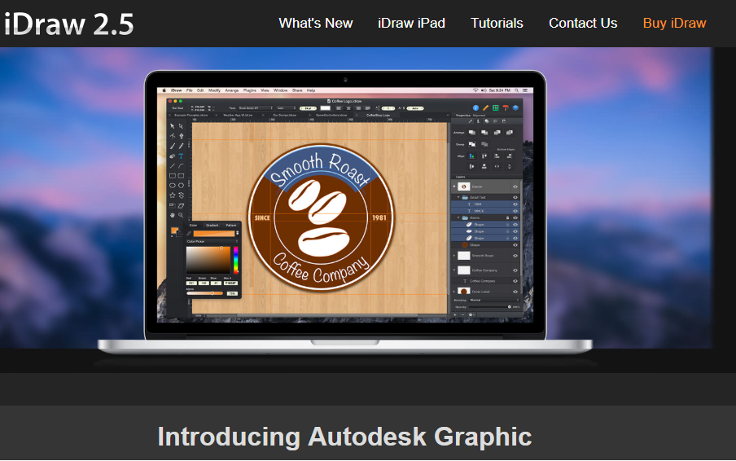This screenshot has height=461, width=736.
Task: Adjust the layer Opacity slider
Action: tap(491, 307)
